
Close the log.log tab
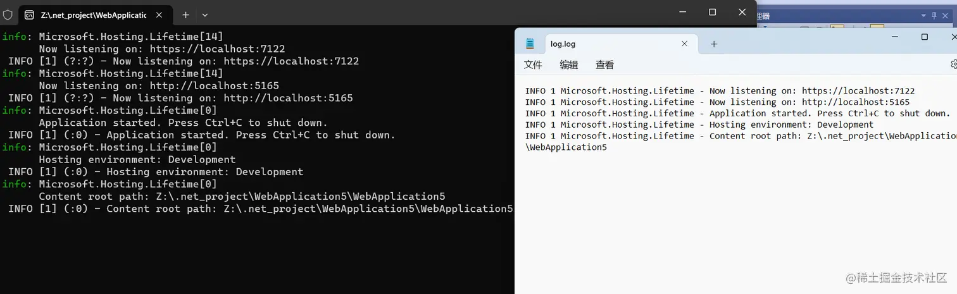[x=684, y=44]
